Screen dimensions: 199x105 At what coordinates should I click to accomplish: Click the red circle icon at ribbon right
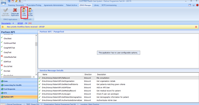[x=197, y=5]
